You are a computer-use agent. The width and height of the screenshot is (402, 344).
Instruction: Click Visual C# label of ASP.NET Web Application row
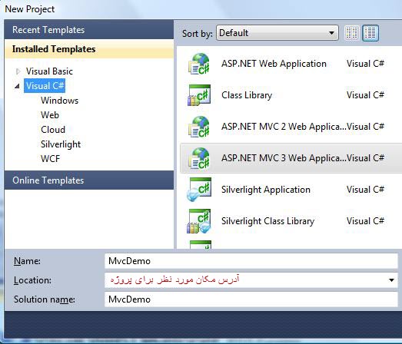(365, 64)
